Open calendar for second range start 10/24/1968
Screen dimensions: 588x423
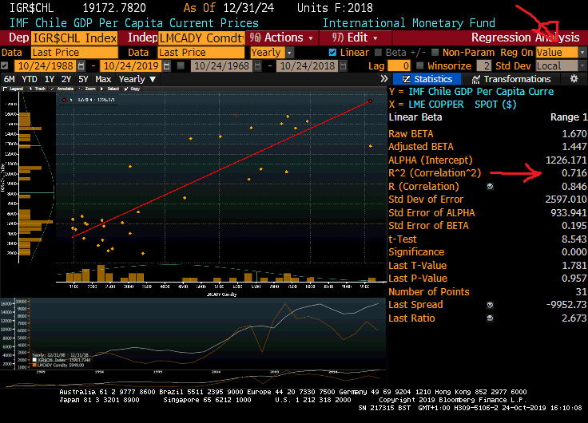257,66
